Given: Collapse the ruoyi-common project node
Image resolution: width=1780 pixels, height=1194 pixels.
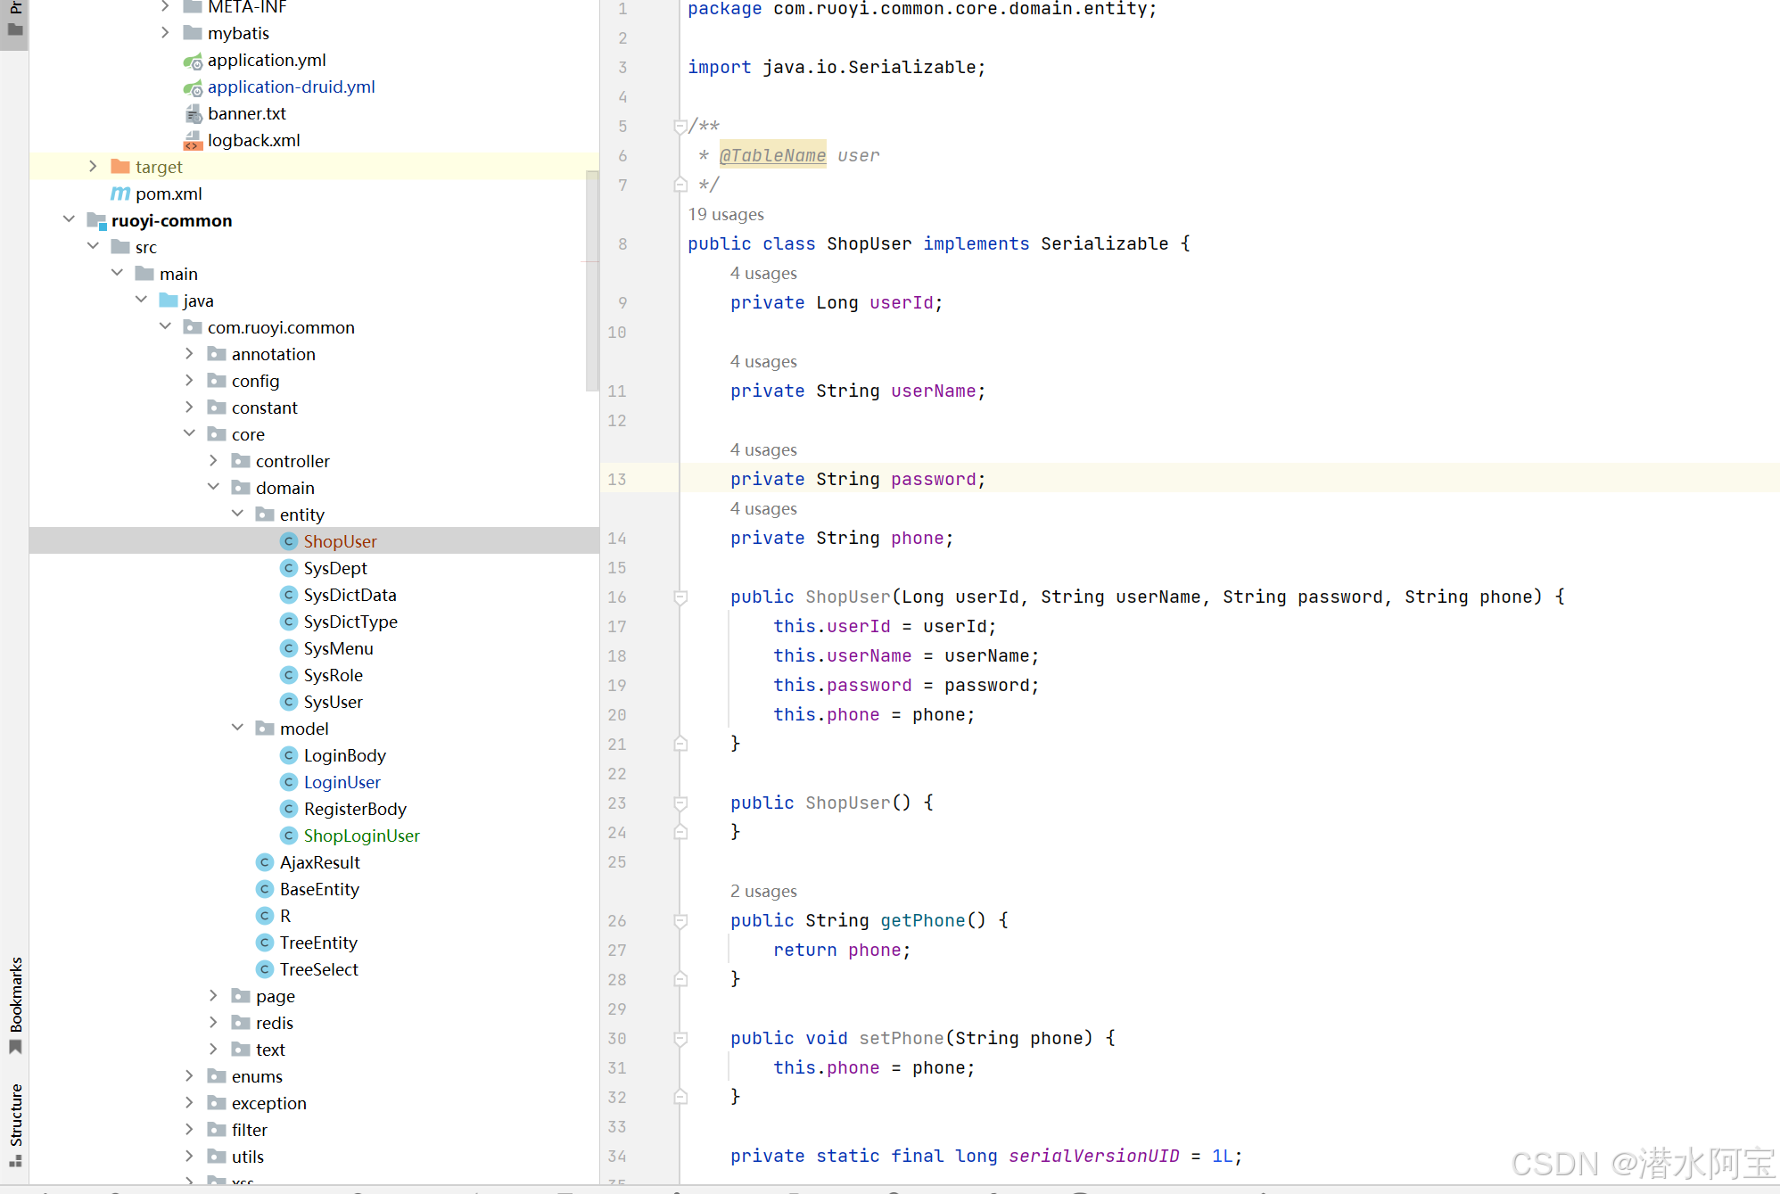Looking at the screenshot, I should pyautogui.click(x=70, y=219).
